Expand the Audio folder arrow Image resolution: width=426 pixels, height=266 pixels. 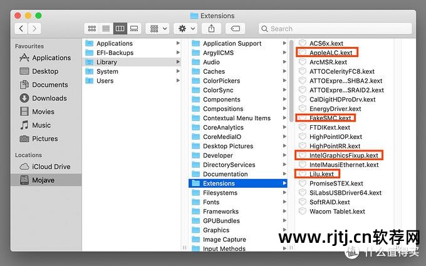(284, 62)
